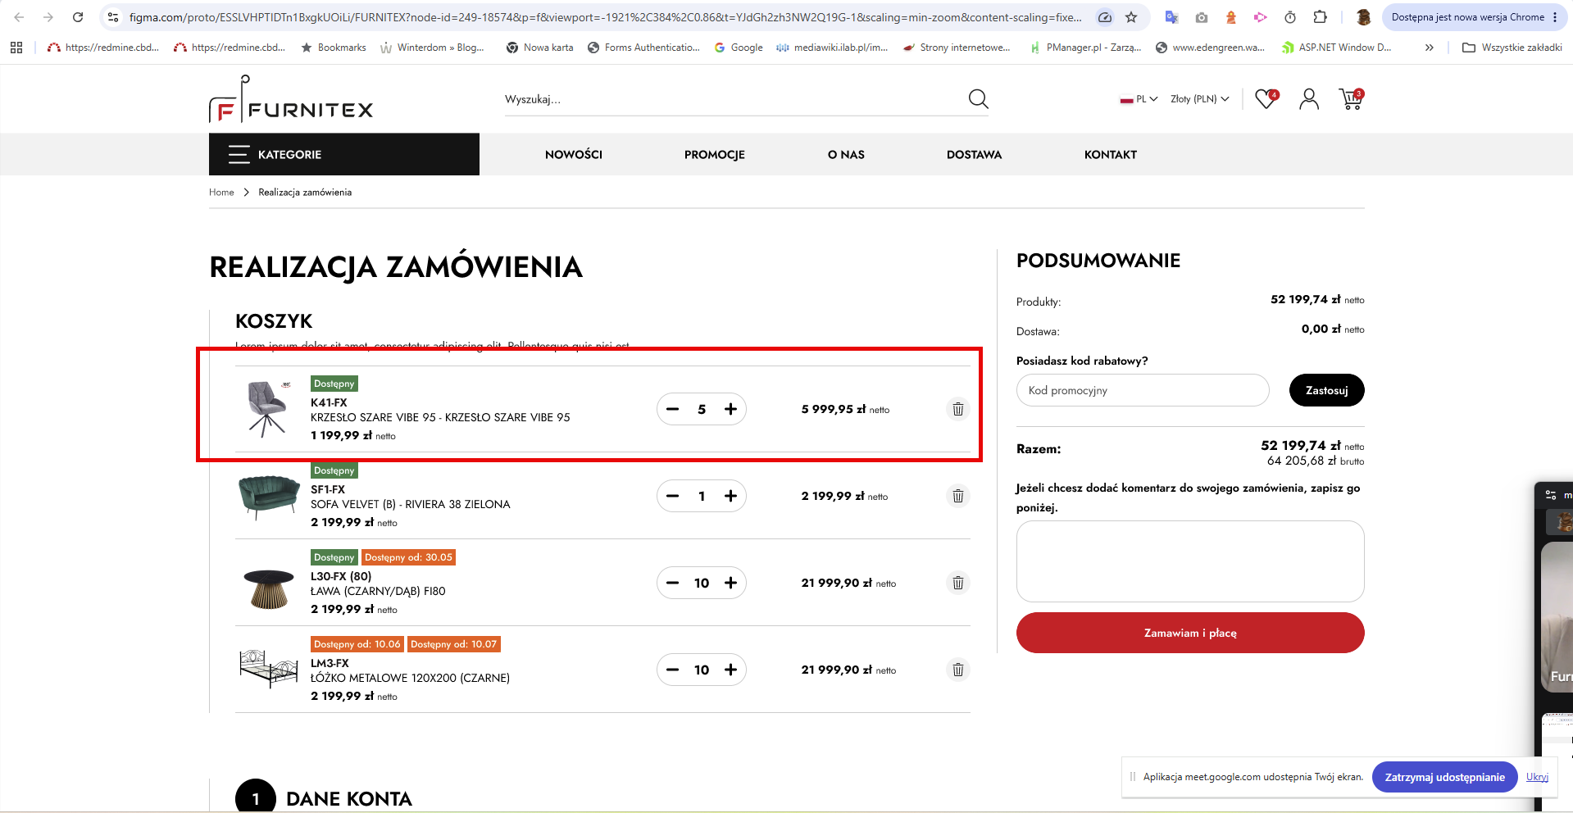The height and width of the screenshot is (813, 1573).
Task: Open the Złoty (PLN) currency dropdown
Action: coord(1200,99)
